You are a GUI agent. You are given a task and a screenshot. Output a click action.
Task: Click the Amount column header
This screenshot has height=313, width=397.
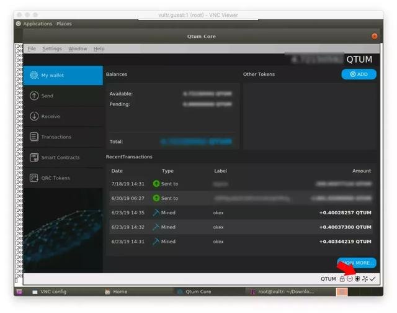click(x=362, y=171)
